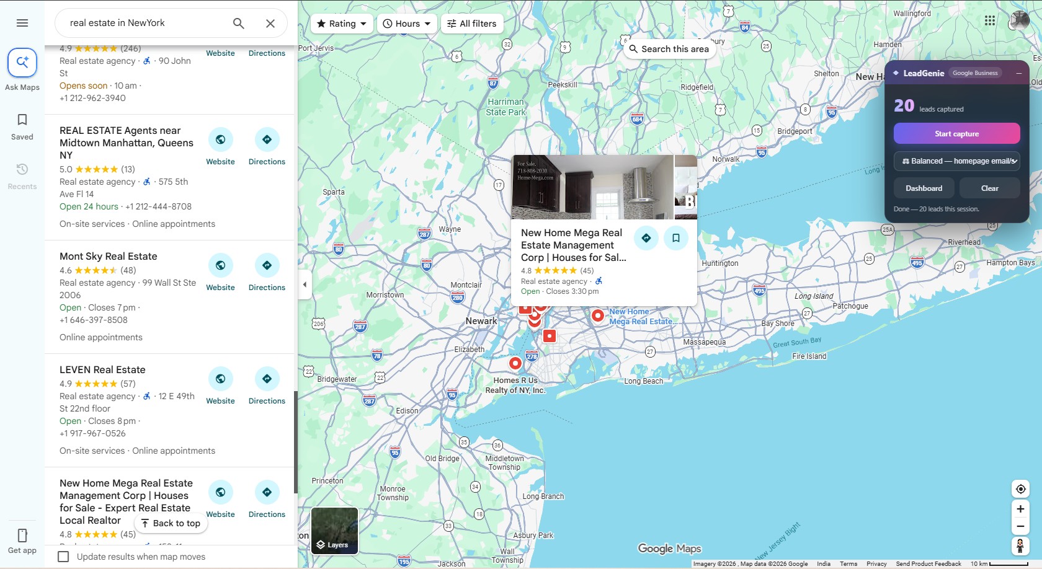Click Newark label on map
The width and height of the screenshot is (1042, 569).
tap(481, 321)
